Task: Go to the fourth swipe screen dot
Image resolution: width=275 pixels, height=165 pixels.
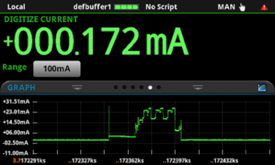Action: 142,88
